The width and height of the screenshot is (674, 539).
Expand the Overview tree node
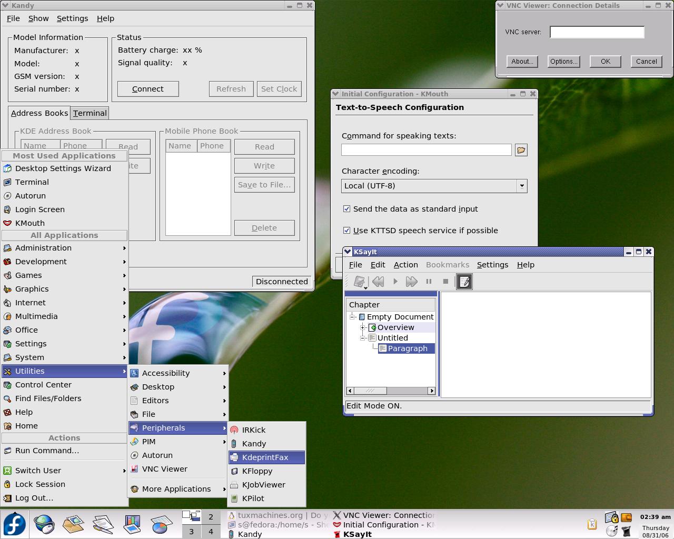point(363,327)
